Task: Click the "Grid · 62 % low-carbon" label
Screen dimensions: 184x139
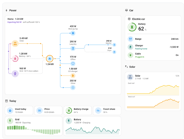Action: click(x=29, y=71)
